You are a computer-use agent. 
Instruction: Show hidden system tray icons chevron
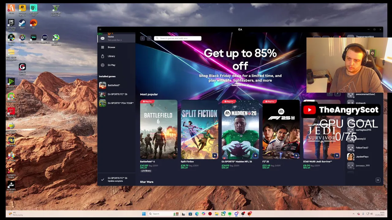click(354, 214)
